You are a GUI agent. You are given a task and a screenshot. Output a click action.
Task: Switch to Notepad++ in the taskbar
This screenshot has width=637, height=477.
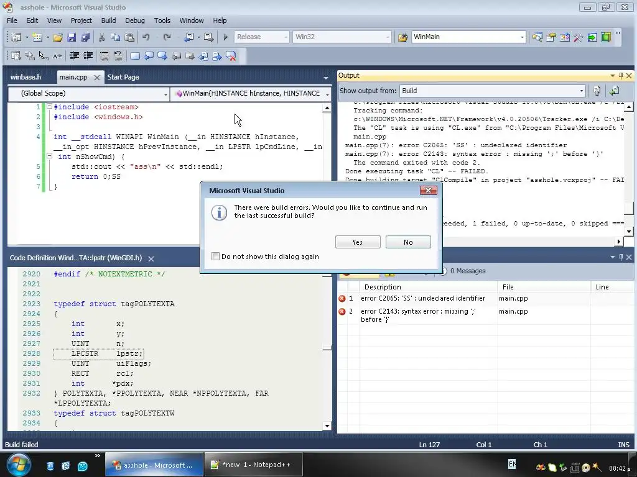(x=254, y=465)
